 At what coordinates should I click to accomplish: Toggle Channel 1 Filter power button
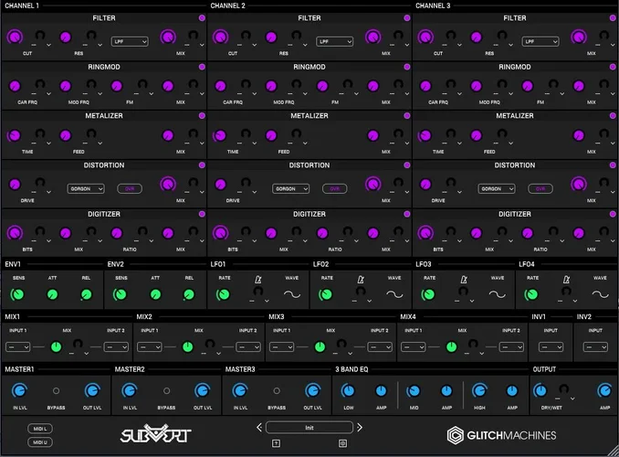(203, 18)
